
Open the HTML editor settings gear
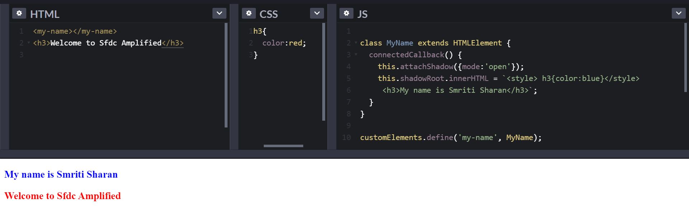(19, 13)
